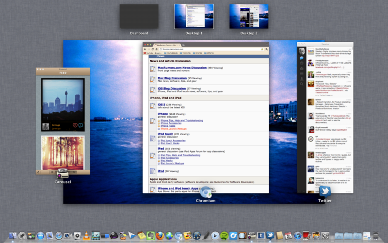Open System Preferences gear in Dock
Viewport: 388px width, 243px height.
click(325, 236)
